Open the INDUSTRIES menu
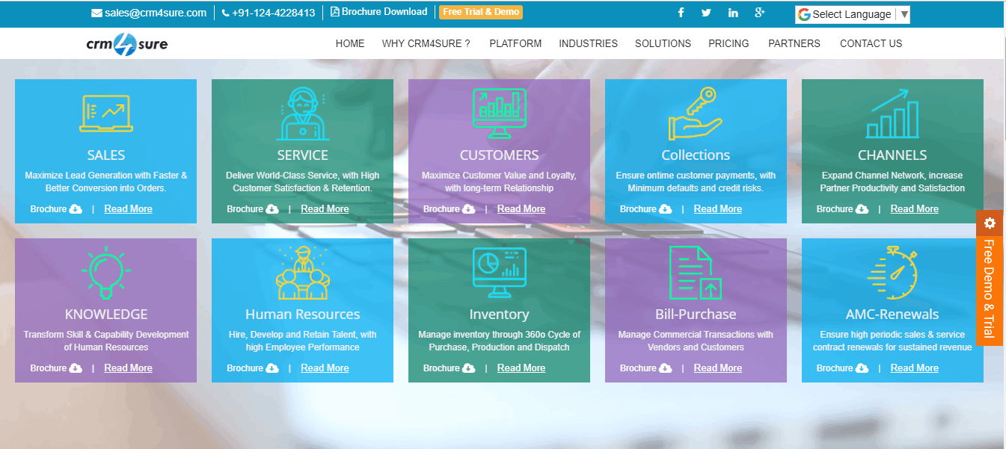The width and height of the screenshot is (1006, 449). [x=588, y=43]
